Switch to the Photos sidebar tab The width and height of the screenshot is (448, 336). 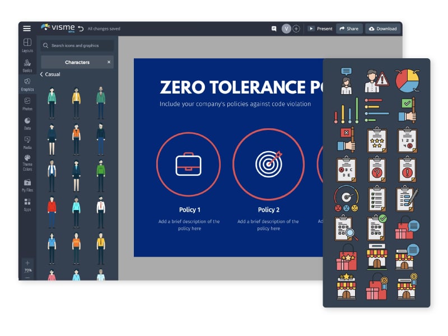27,104
